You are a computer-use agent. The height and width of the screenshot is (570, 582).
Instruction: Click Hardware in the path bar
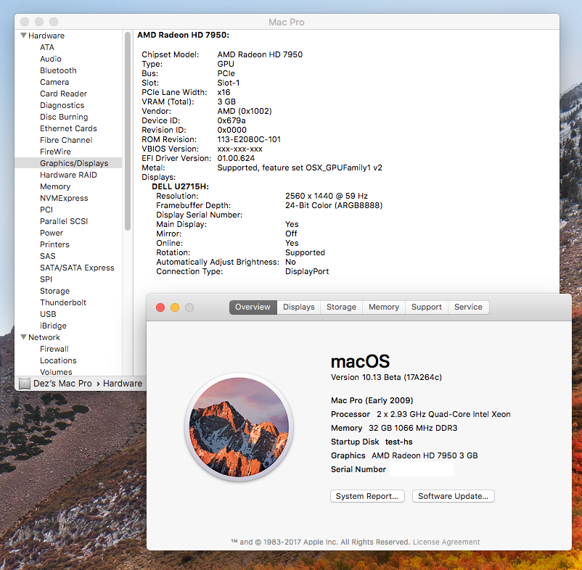click(123, 384)
